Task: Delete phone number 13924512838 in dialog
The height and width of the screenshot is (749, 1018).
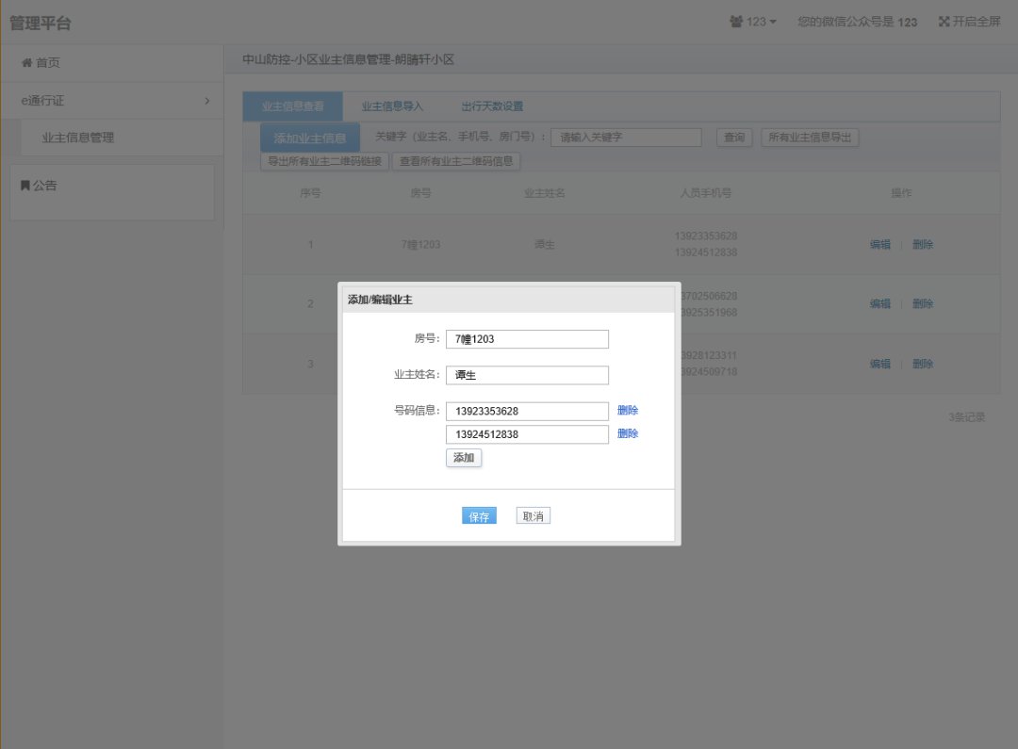Action: pos(628,434)
